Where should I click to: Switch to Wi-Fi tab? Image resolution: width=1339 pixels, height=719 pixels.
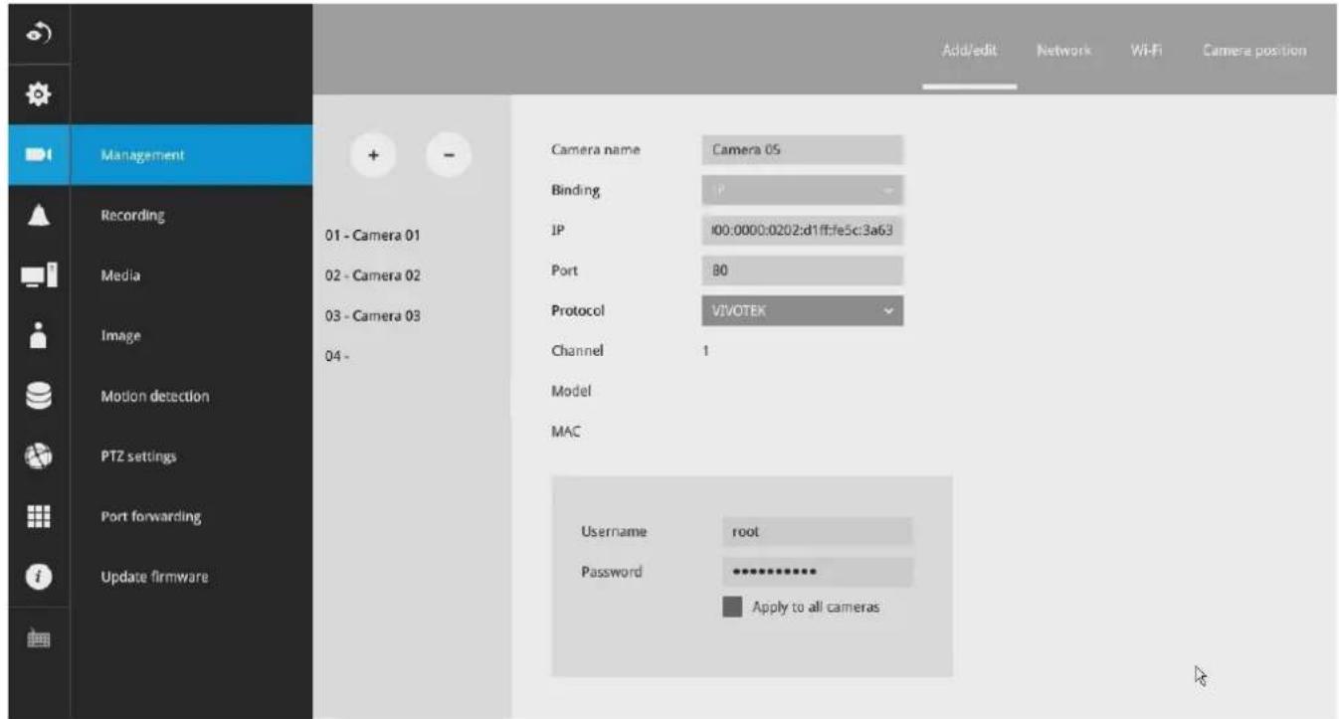click(1145, 51)
